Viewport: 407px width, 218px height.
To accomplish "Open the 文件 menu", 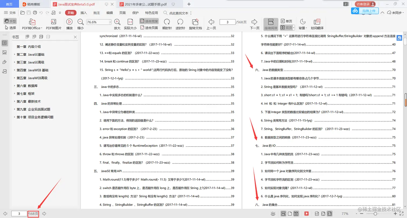I will [x=10, y=13].
